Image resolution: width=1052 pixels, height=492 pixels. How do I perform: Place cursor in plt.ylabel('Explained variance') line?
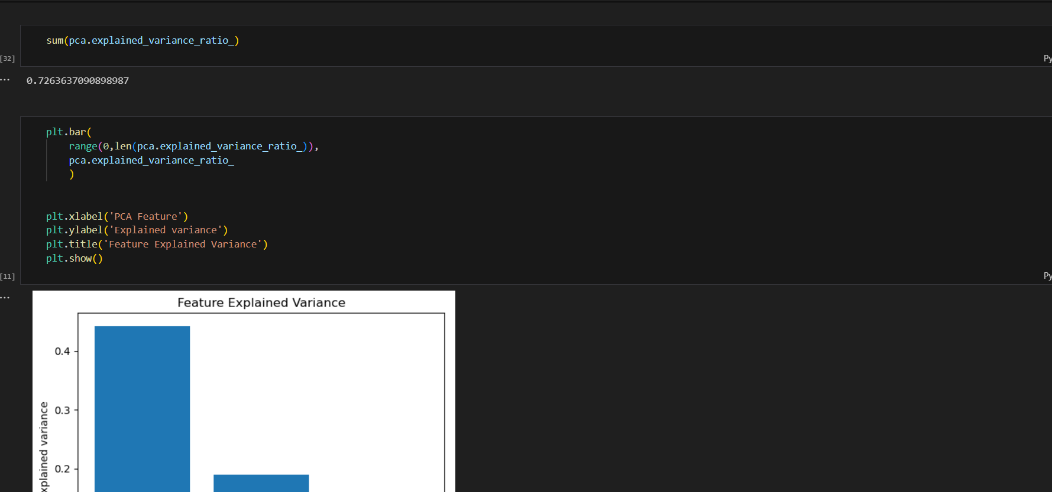click(x=137, y=230)
